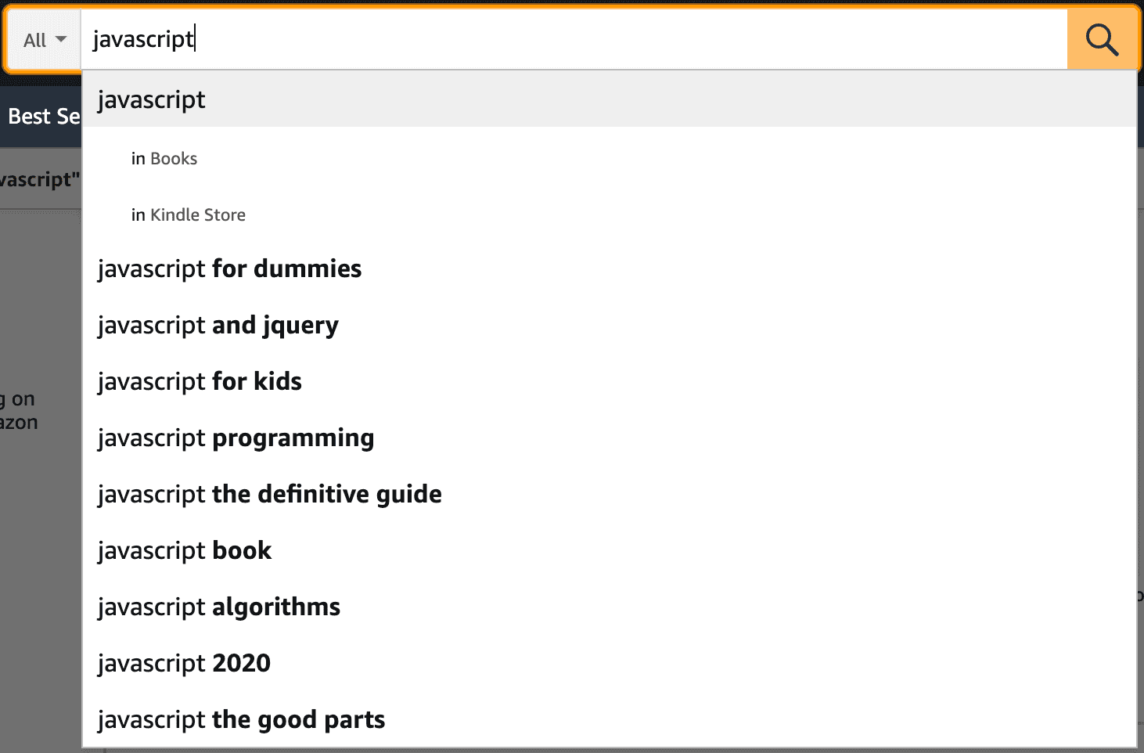Select "javascript and jquery" suggestion
Screen dimensions: 1144x753
pyautogui.click(x=610, y=325)
